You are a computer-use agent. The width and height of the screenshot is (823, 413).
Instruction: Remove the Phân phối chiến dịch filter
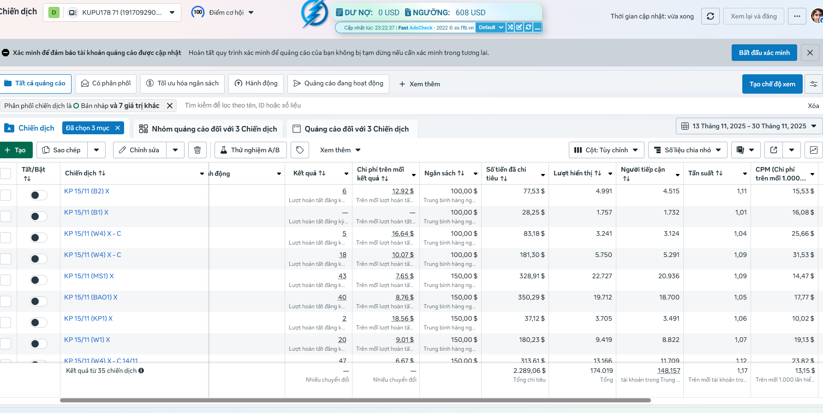click(x=170, y=106)
